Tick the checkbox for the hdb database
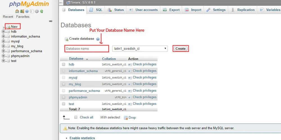 [x=64, y=64]
